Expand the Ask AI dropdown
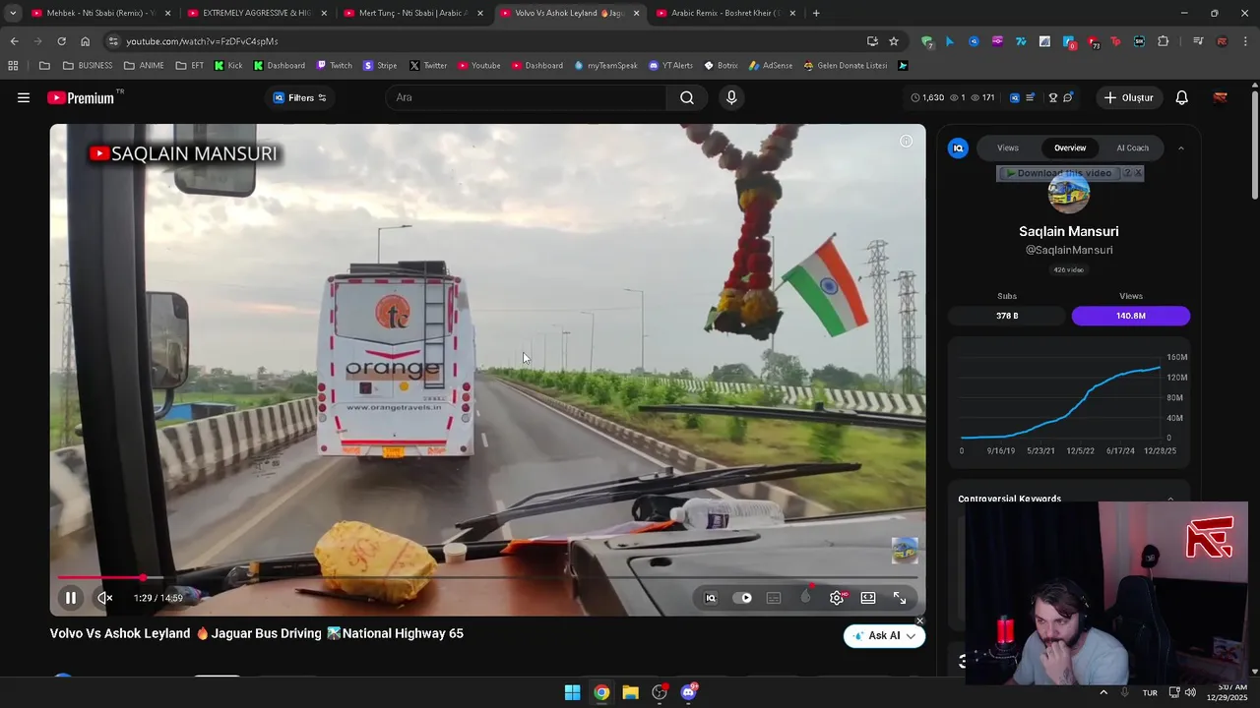The width and height of the screenshot is (1260, 708). (x=911, y=636)
